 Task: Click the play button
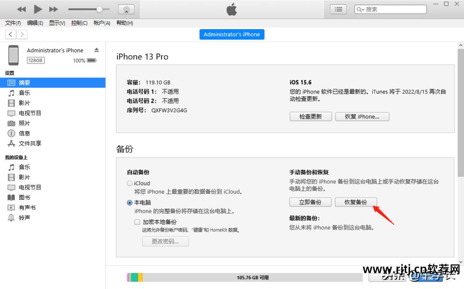click(x=37, y=9)
